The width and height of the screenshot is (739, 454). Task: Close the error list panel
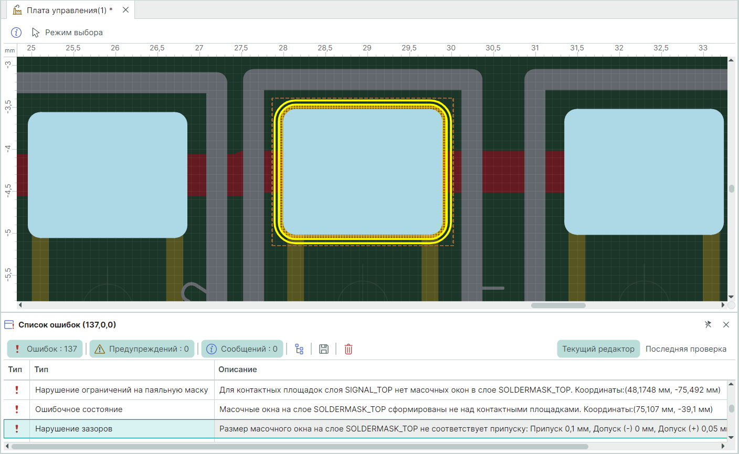726,325
